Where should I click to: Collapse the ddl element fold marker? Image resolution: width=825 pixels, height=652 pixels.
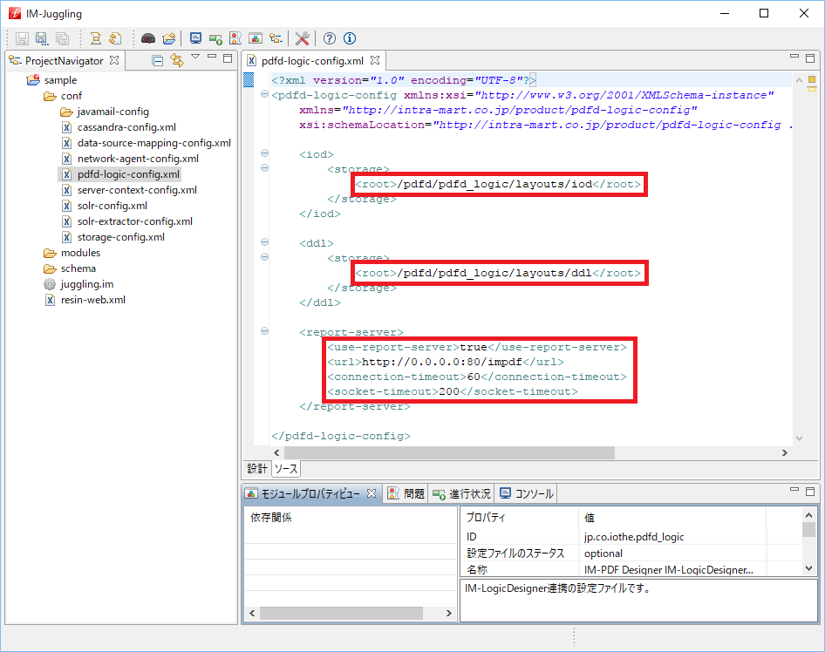point(264,241)
